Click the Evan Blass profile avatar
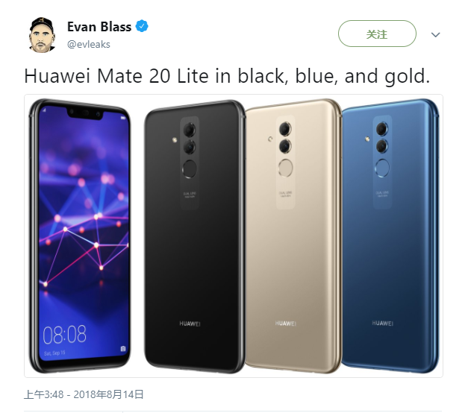468x413 pixels. coord(42,34)
